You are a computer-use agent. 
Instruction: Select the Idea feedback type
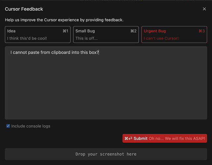click(38, 35)
